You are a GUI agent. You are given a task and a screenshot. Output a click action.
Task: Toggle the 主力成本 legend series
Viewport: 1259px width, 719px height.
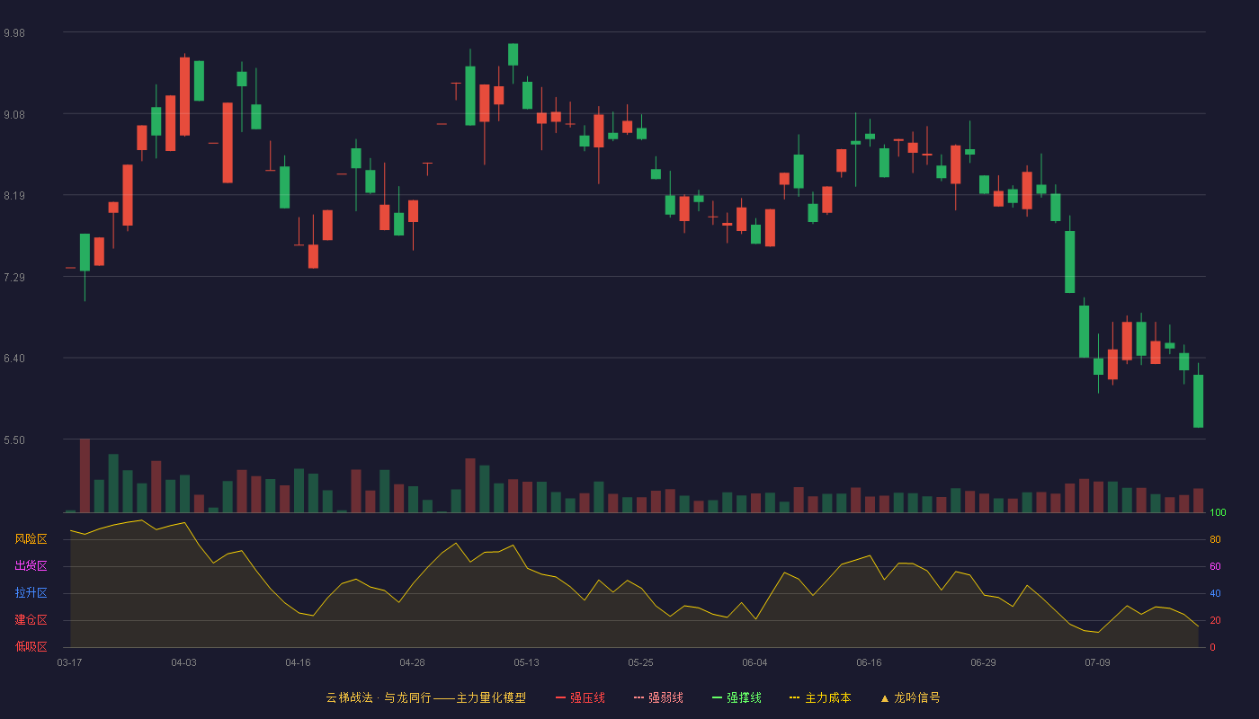(820, 697)
